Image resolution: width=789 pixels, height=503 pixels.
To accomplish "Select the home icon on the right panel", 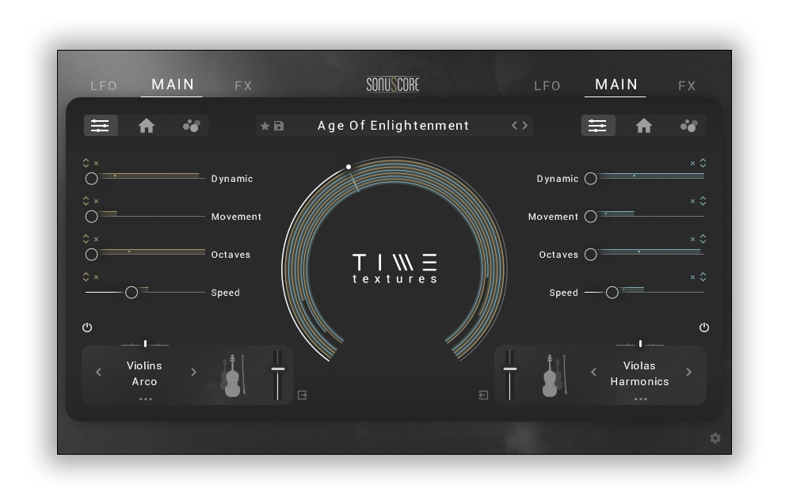I will click(644, 125).
